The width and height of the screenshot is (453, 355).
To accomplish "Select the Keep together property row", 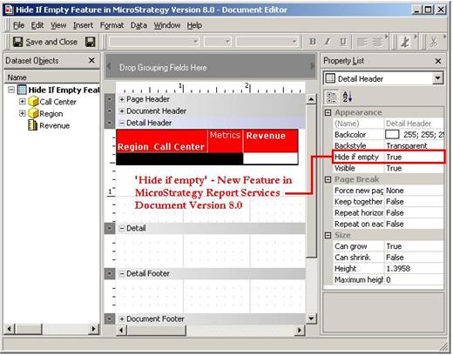I will coord(389,202).
